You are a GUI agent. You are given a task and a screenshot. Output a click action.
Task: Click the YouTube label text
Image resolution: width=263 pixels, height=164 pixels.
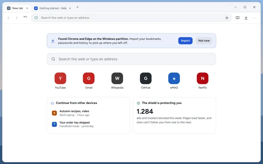tap(60, 88)
